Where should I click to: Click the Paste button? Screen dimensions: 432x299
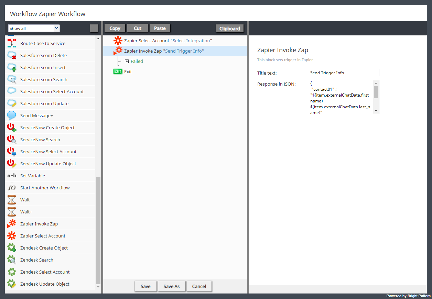point(160,28)
